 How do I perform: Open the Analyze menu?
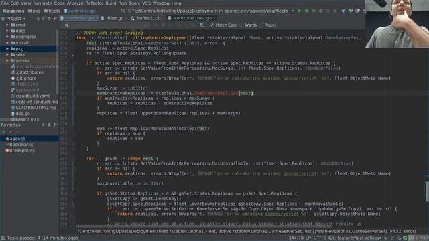(x=75, y=3)
